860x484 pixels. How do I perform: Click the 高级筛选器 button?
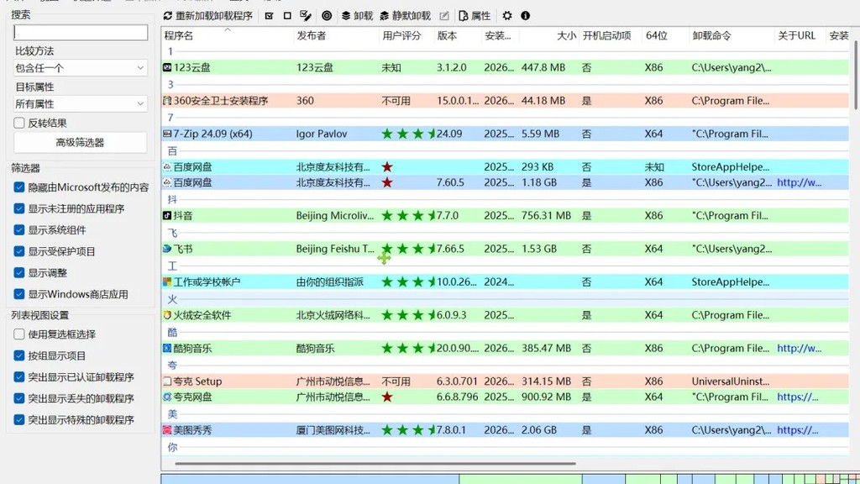(80, 143)
